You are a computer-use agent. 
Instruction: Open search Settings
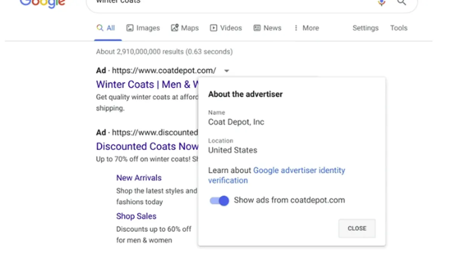pyautogui.click(x=365, y=28)
